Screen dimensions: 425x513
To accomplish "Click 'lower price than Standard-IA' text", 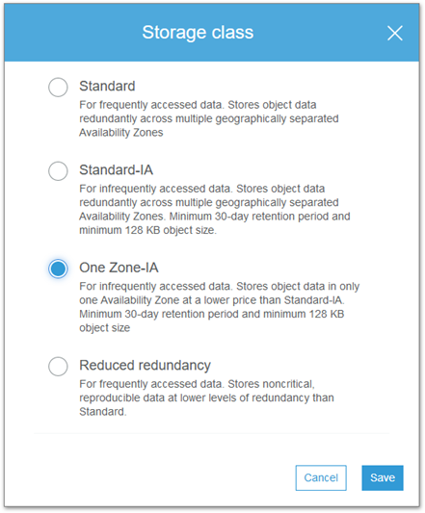I will (x=281, y=300).
